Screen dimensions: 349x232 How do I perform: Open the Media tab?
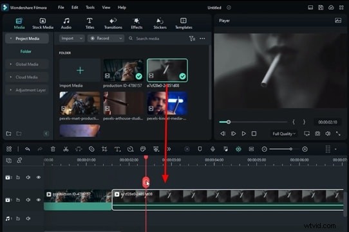19,24
